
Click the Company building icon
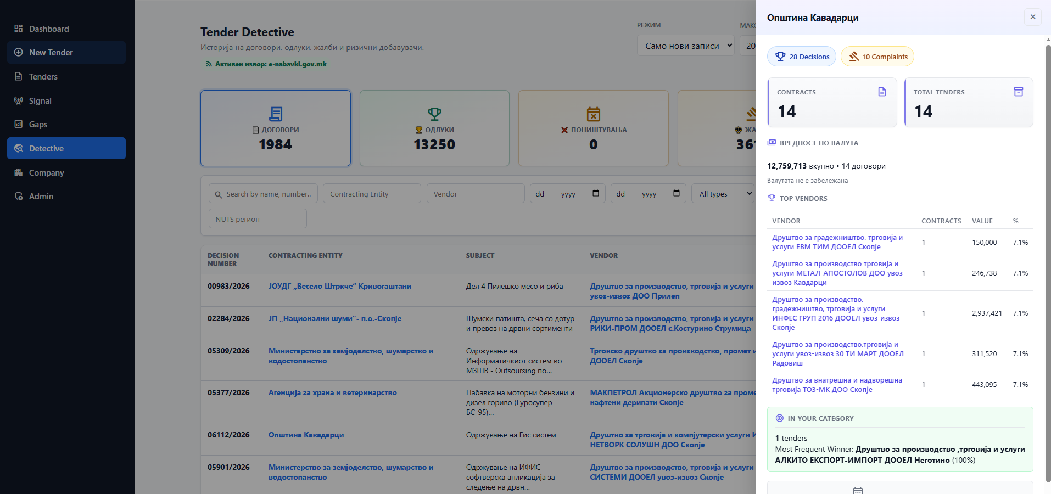point(19,172)
